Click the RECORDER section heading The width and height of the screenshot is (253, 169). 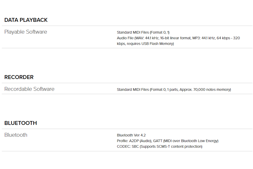click(19, 77)
